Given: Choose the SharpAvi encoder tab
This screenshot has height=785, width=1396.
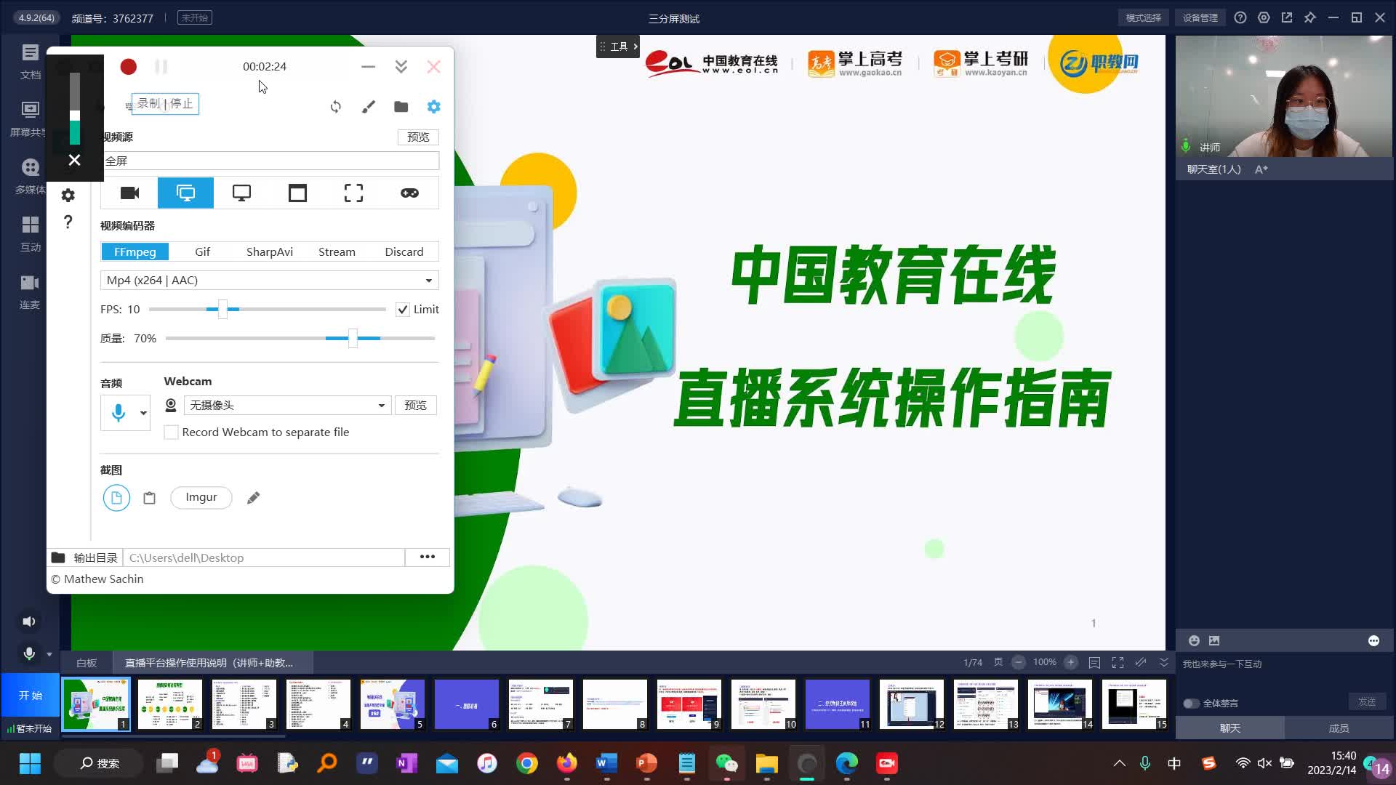Looking at the screenshot, I should [270, 251].
